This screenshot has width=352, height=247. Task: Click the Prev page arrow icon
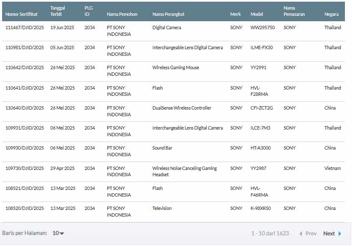coord(301,234)
